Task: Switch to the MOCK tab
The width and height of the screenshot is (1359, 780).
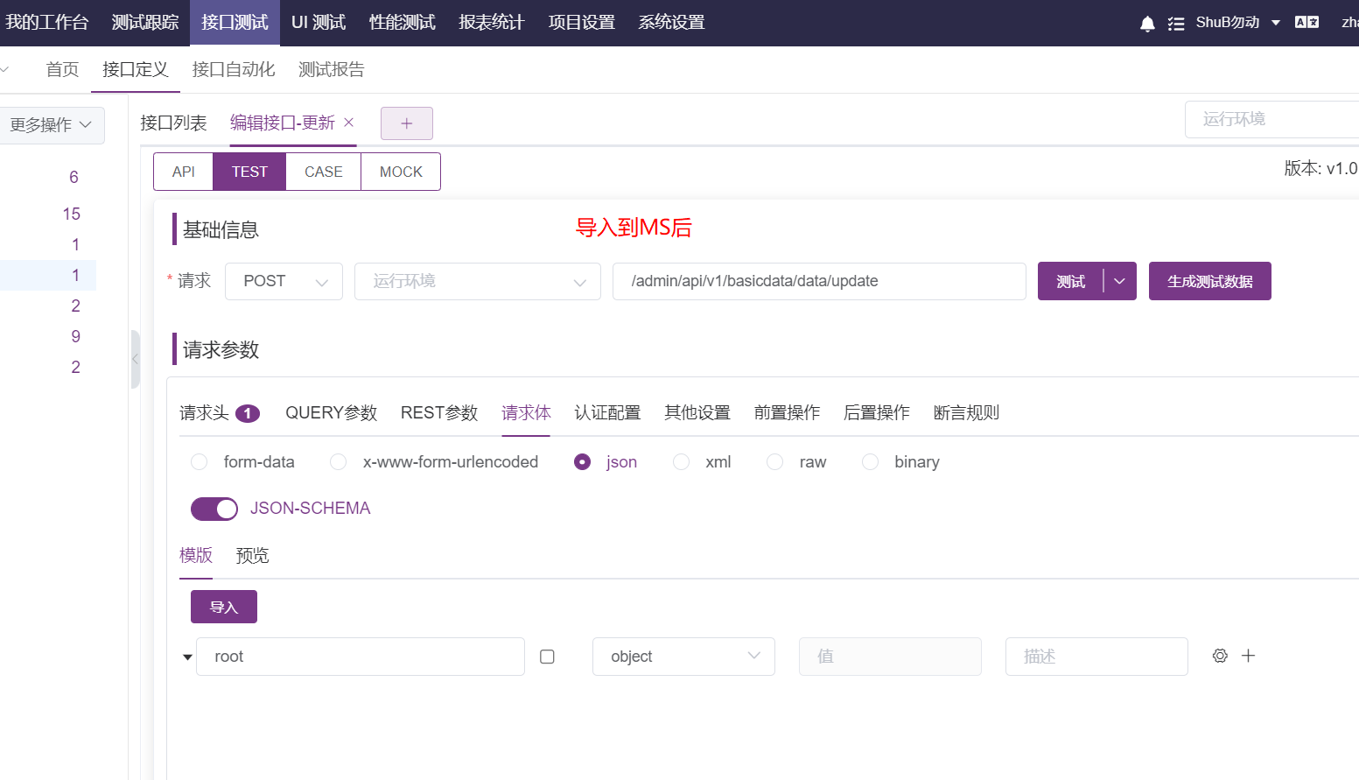Action: (400, 172)
